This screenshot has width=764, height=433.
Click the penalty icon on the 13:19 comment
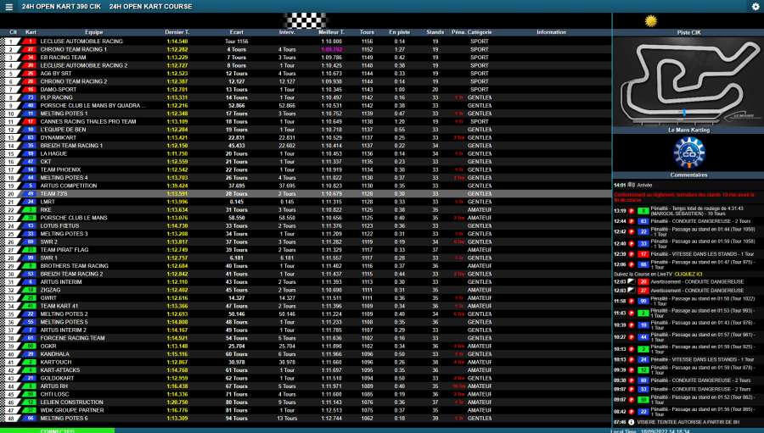click(632, 210)
